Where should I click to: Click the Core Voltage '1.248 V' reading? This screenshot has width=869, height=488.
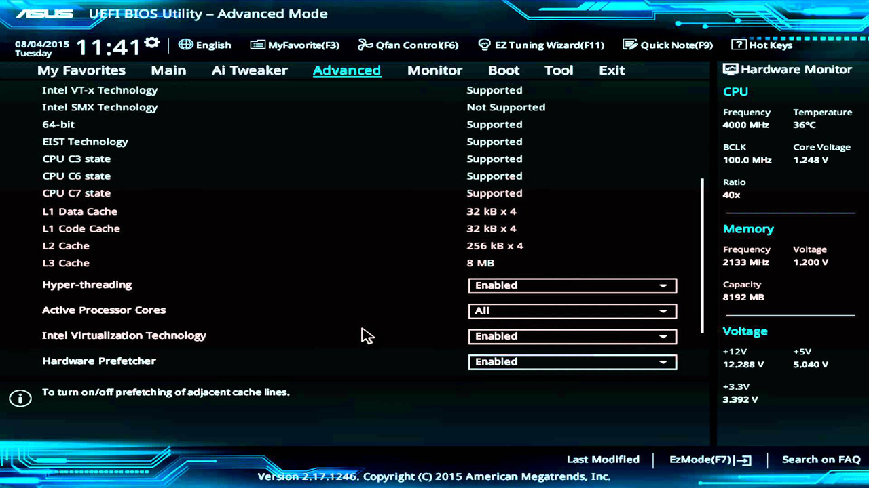click(x=811, y=160)
